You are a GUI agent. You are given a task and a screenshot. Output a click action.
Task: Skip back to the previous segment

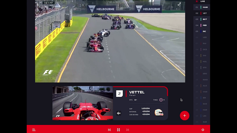[109, 130]
